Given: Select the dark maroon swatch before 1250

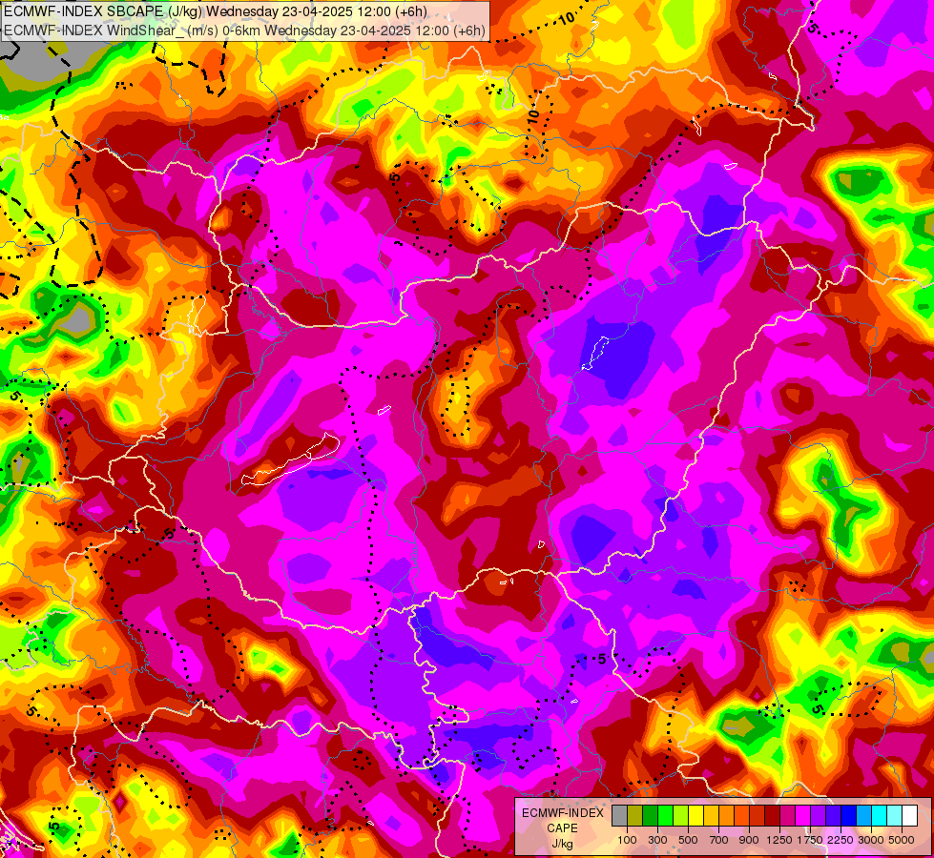Looking at the screenshot, I should coord(773,815).
